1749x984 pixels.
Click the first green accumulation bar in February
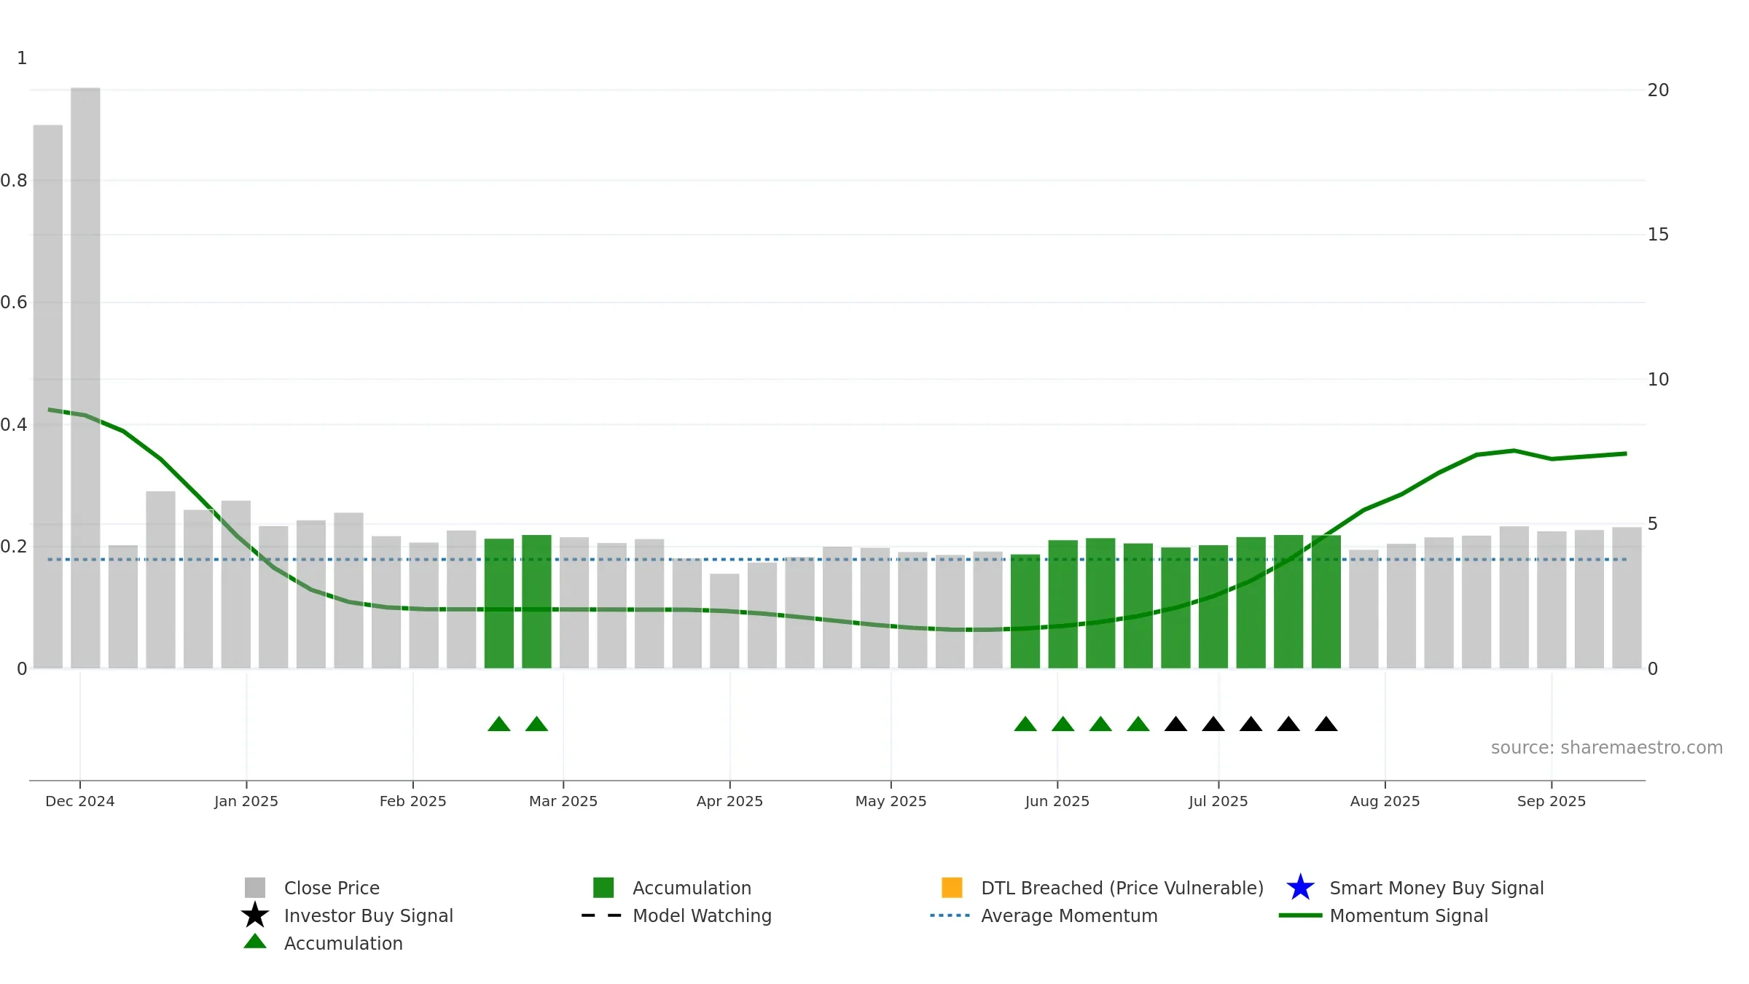pyautogui.click(x=499, y=604)
